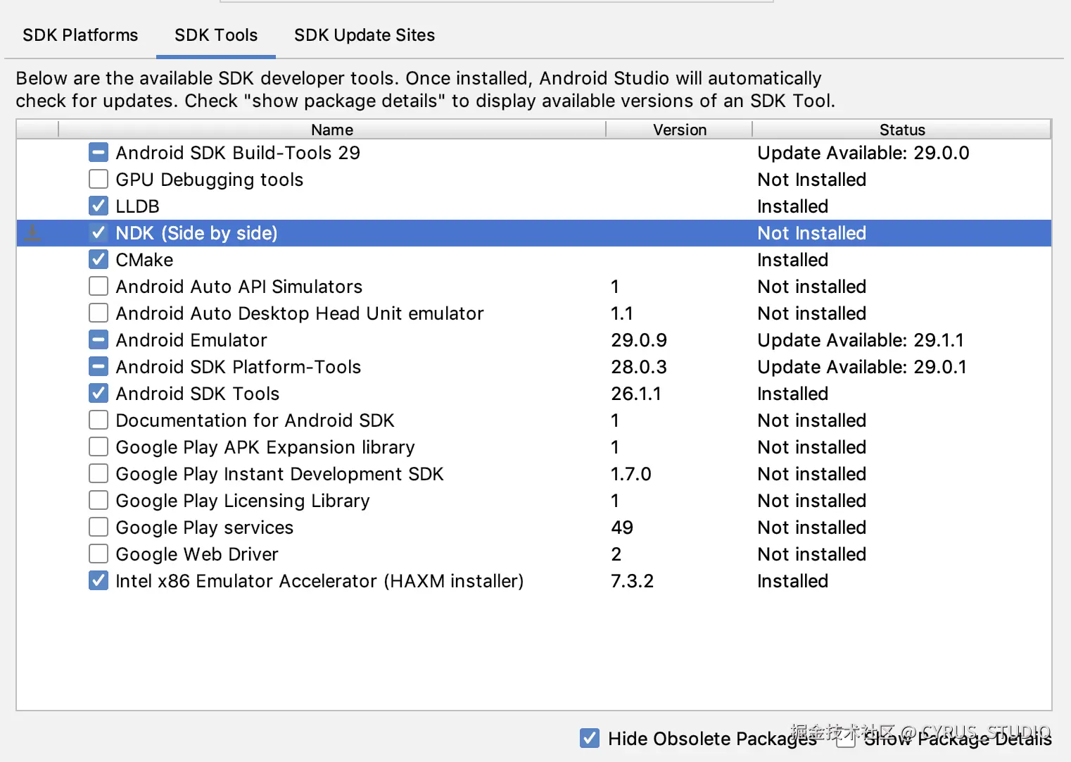The width and height of the screenshot is (1071, 762).
Task: Click the Version column header
Action: pyautogui.click(x=679, y=130)
